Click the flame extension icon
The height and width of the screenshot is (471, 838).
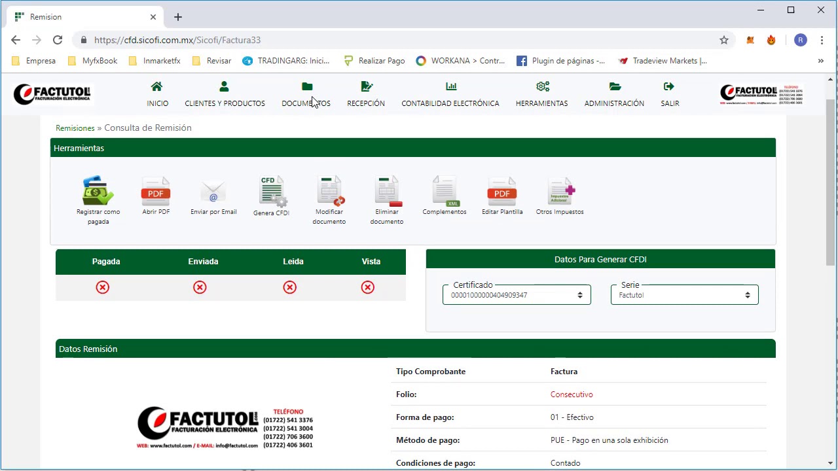tap(771, 40)
